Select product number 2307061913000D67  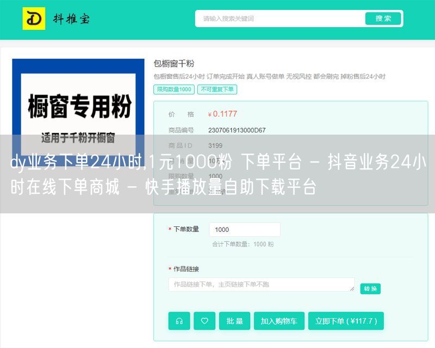point(237,130)
